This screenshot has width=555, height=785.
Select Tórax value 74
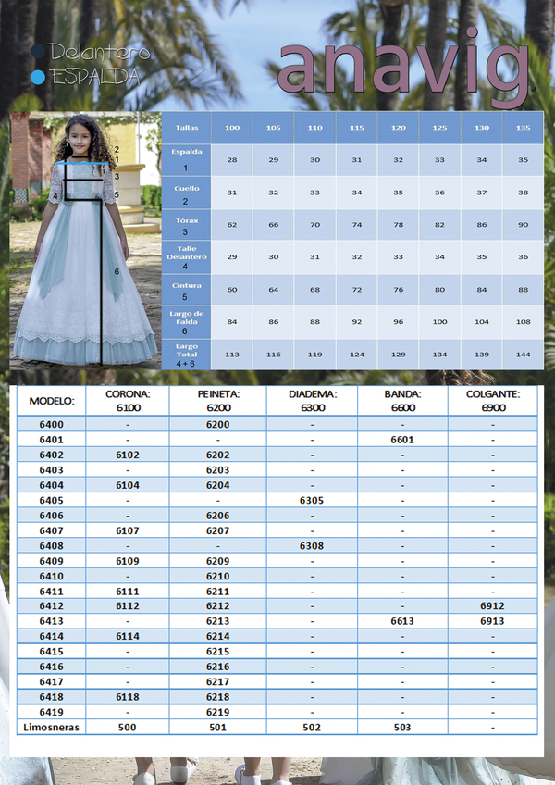coord(357,225)
